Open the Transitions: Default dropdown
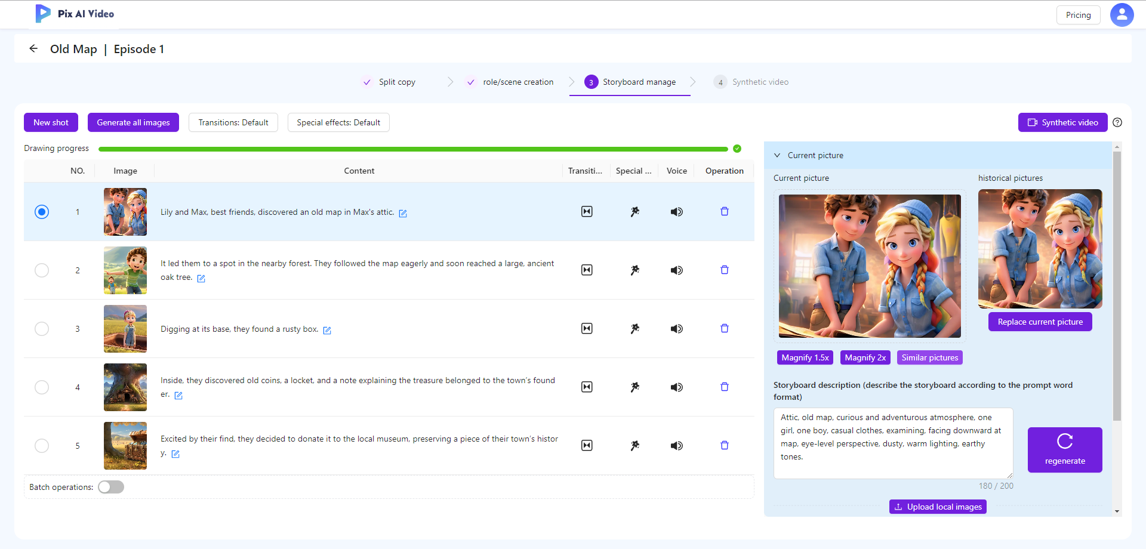 [233, 122]
